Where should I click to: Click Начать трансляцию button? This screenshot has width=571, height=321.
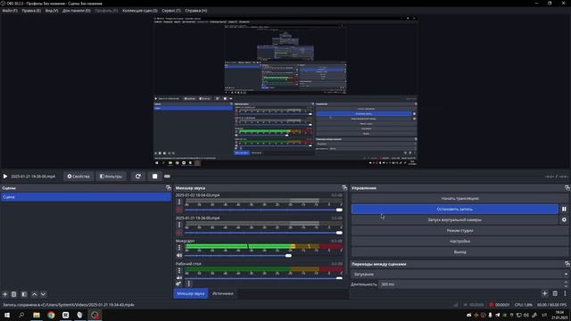point(460,199)
